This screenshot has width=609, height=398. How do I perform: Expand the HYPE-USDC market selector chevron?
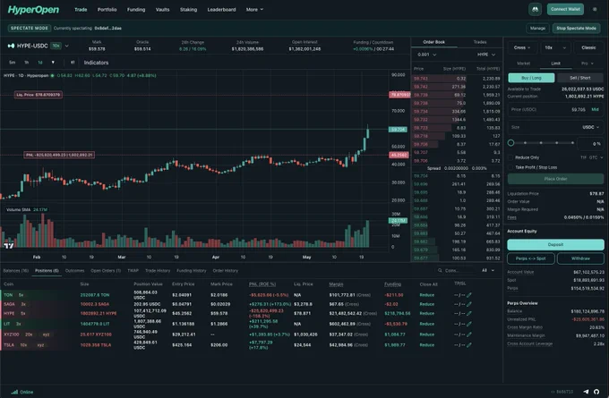click(x=67, y=46)
